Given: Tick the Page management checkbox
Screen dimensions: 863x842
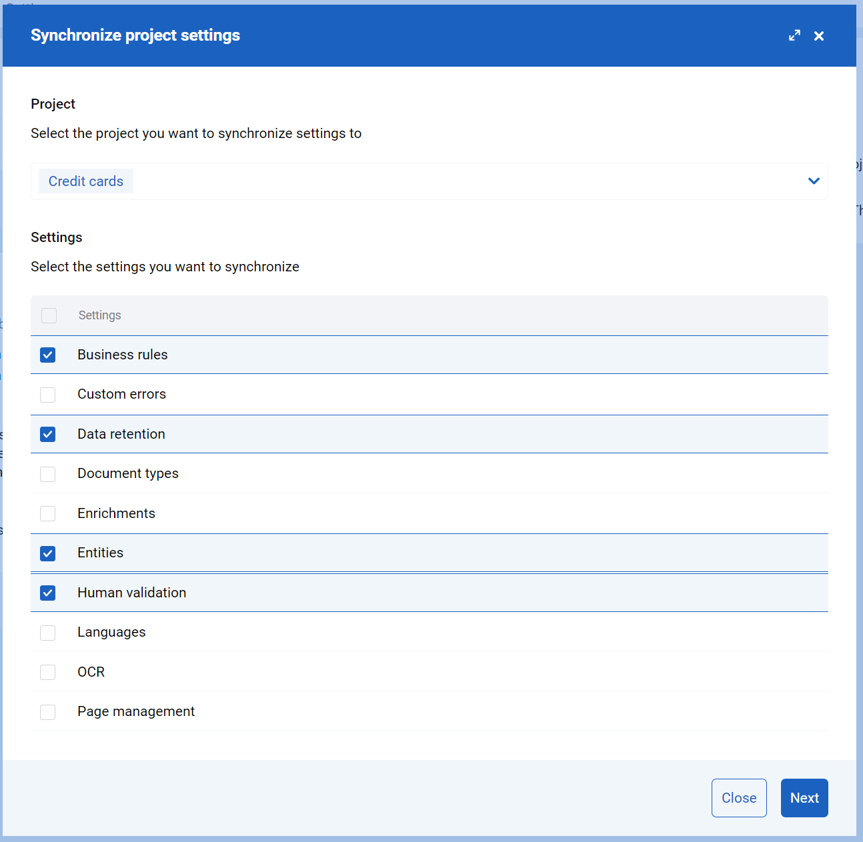Looking at the screenshot, I should click(x=47, y=712).
